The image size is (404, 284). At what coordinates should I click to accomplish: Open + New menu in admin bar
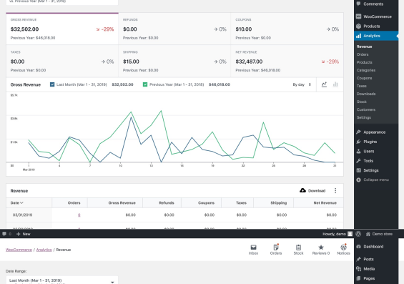24,234
